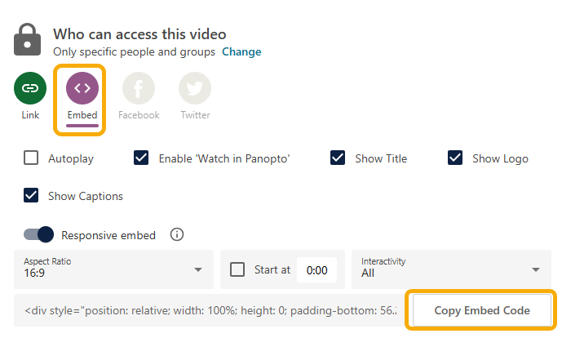Image resolution: width=562 pixels, height=338 pixels.
Task: Turn off the Responsive embed switch
Action: pyautogui.click(x=39, y=235)
